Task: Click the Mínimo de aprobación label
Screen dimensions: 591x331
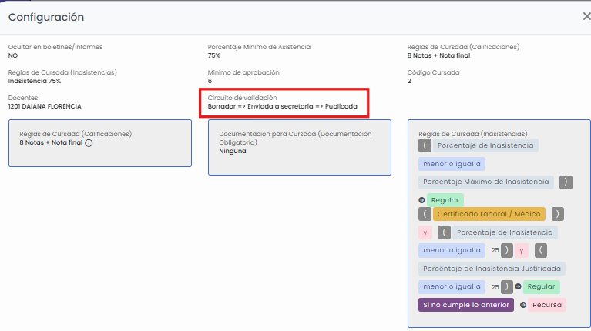Action: click(243, 72)
